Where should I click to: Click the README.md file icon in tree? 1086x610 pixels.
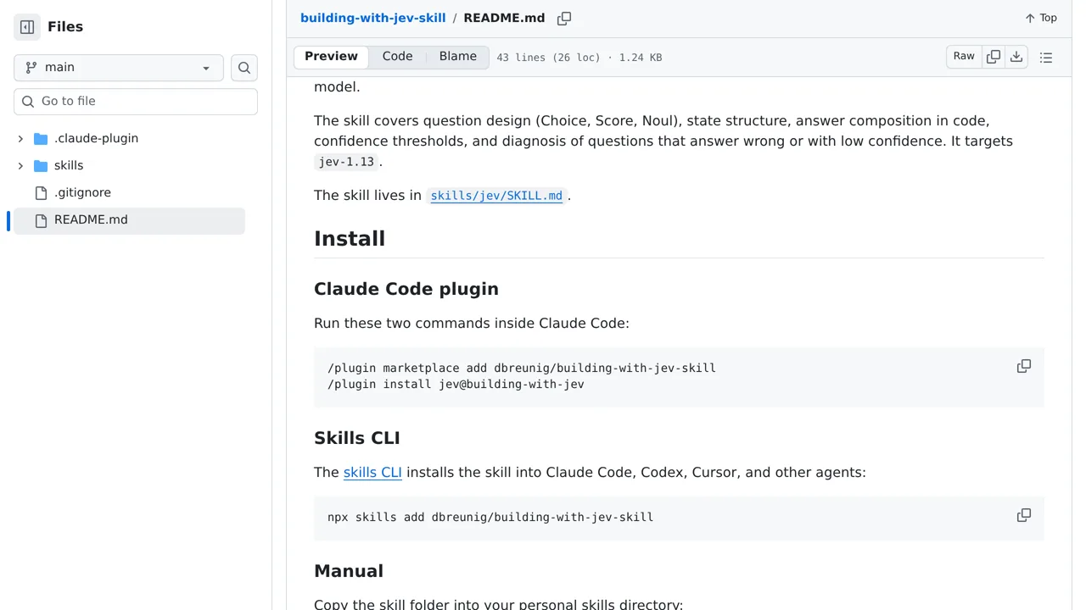click(x=41, y=220)
